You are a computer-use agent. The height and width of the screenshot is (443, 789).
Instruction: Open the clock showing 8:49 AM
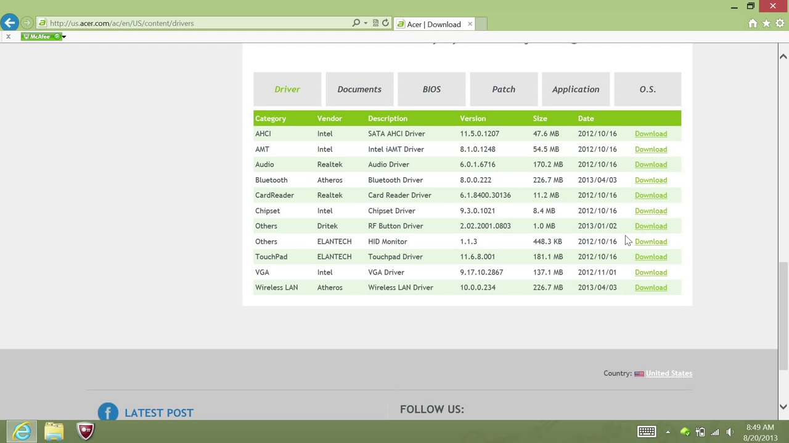tap(760, 432)
